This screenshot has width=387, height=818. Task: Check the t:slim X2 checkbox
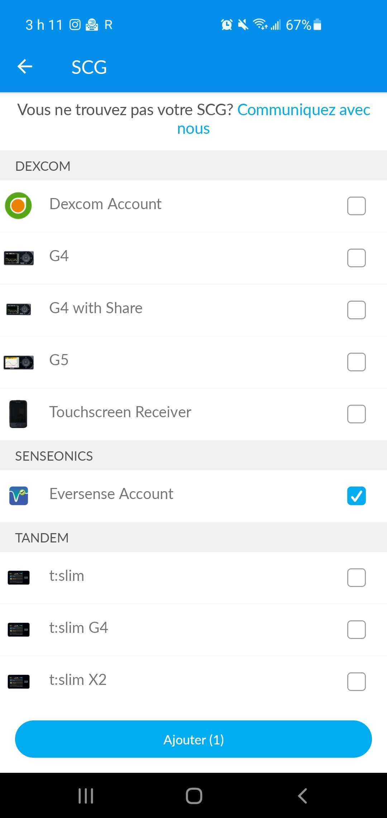(357, 682)
